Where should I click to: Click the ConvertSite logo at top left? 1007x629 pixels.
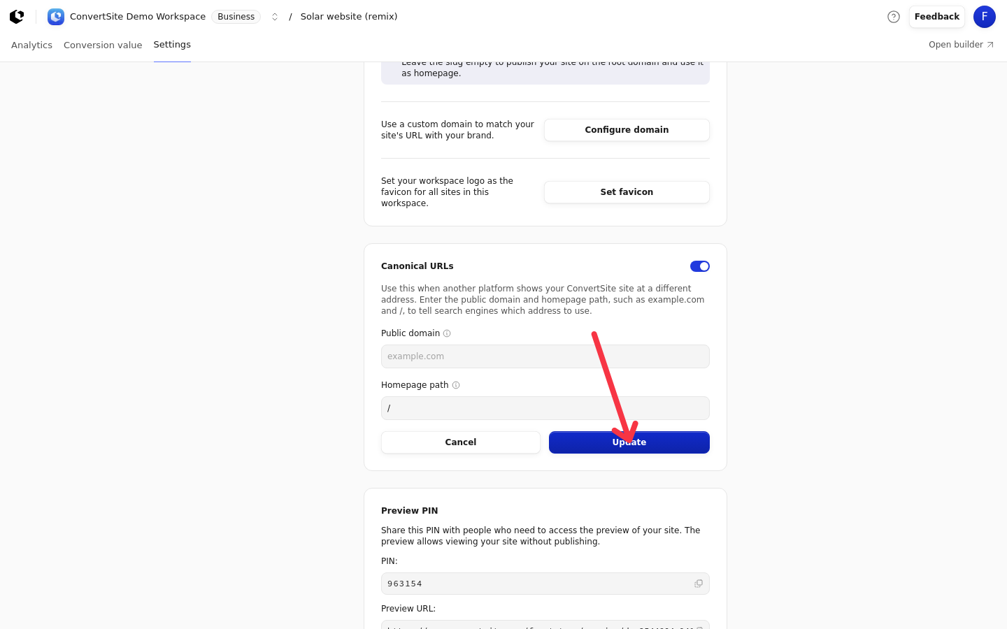coord(17,17)
